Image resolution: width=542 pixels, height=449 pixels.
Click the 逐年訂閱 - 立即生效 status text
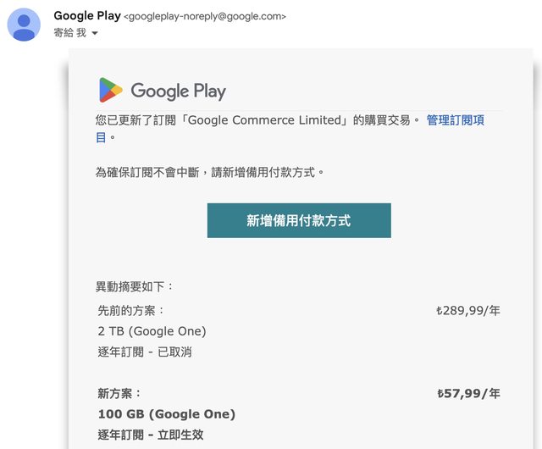151,435
